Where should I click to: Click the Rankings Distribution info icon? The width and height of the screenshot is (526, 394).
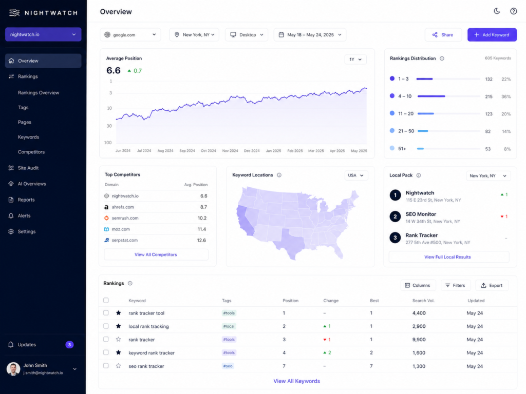click(x=442, y=58)
